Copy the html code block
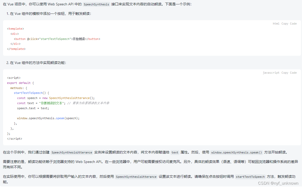This screenshot has width=302, height=188. tap(289, 24)
